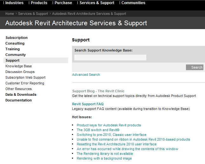Click the 'Hot Issues:' heading text
Viewport: 205px width, 164px height.
[x=82, y=117]
